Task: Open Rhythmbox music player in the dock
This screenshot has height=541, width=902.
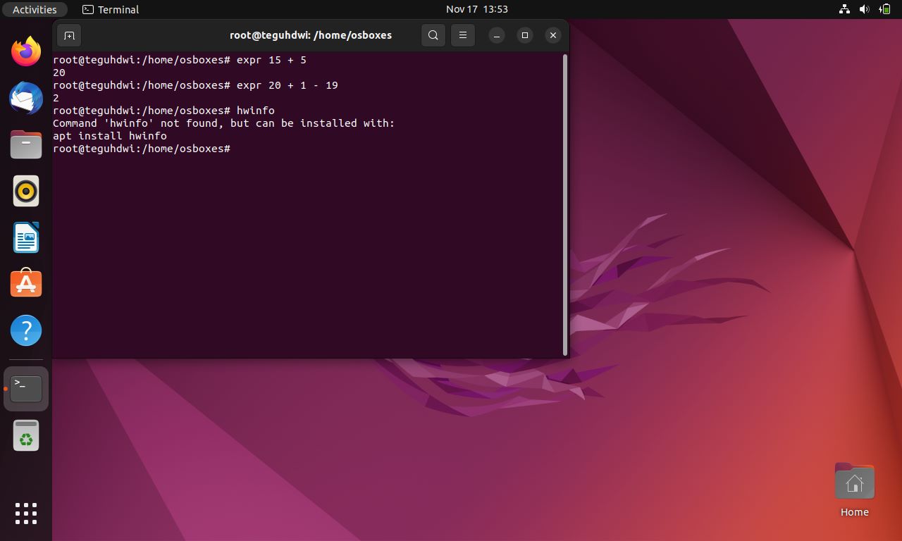Action: tap(26, 191)
